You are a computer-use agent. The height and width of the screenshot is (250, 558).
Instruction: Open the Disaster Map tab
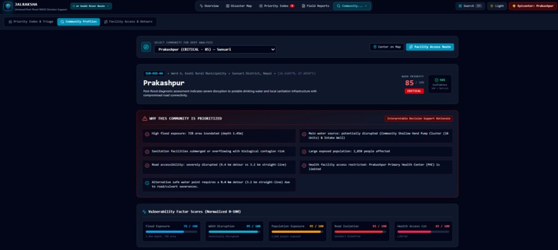[x=239, y=6]
